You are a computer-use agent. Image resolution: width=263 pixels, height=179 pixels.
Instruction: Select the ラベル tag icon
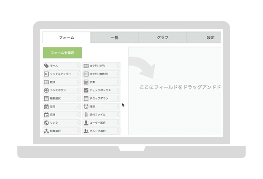pos(46,66)
